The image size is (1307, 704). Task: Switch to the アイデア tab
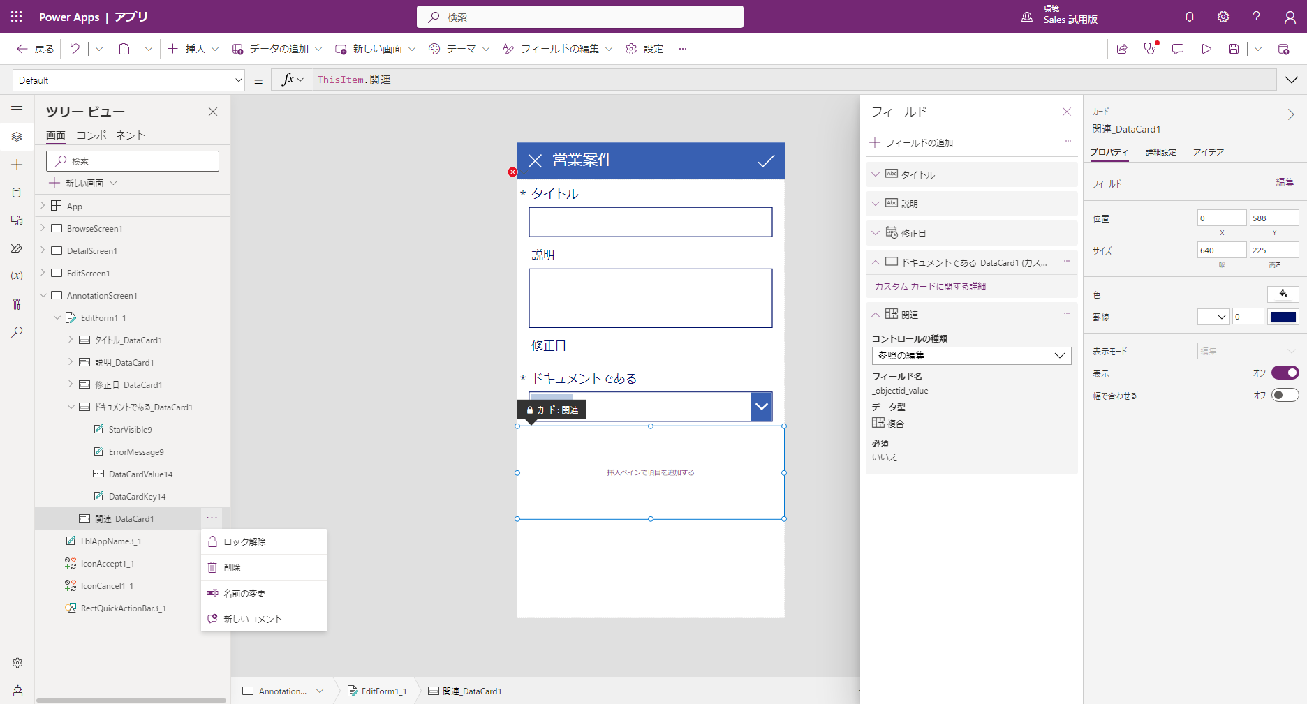point(1209,152)
